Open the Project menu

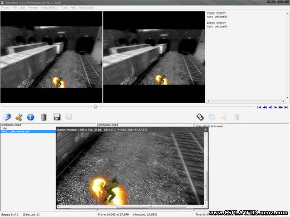(x=6, y=8)
